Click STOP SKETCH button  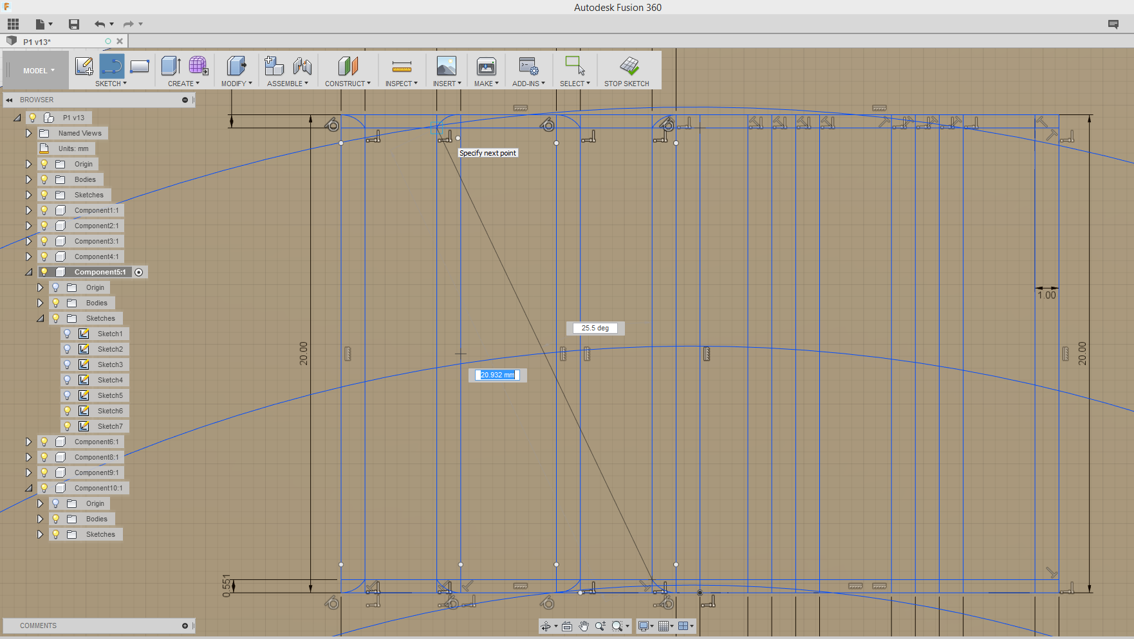pos(627,71)
